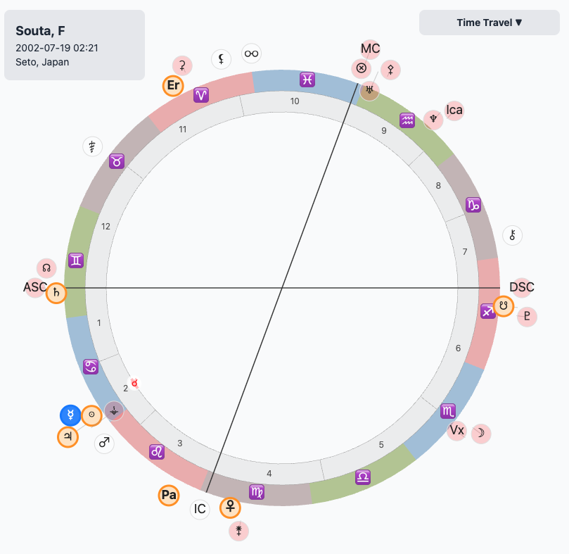The image size is (569, 554).
Task: Click the Neptune trident glyph
Action: (x=433, y=120)
